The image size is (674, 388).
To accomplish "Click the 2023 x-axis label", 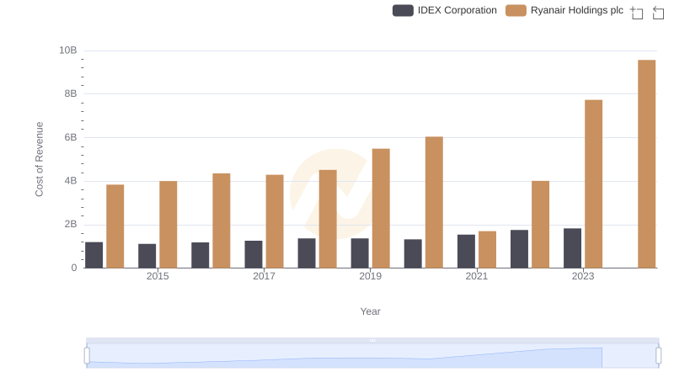I will 583,276.
